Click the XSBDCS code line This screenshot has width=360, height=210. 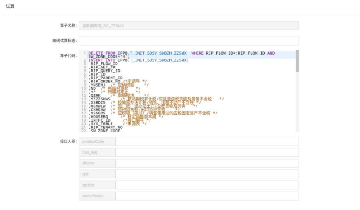point(145,103)
